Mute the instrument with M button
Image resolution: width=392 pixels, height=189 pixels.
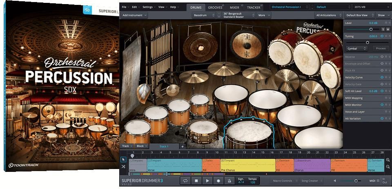pos(388,29)
